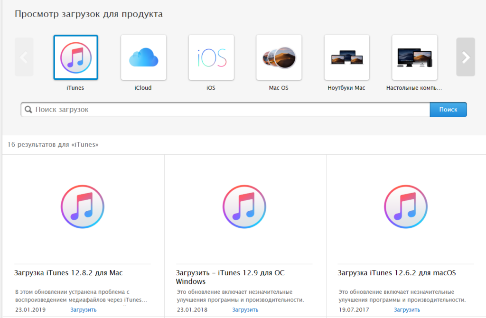486x318 pixels.
Task: Click Загрузить link dated 23.01.2019
Action: [84, 309]
